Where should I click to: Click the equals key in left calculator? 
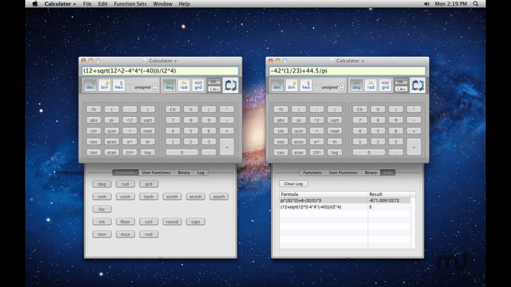227,147
